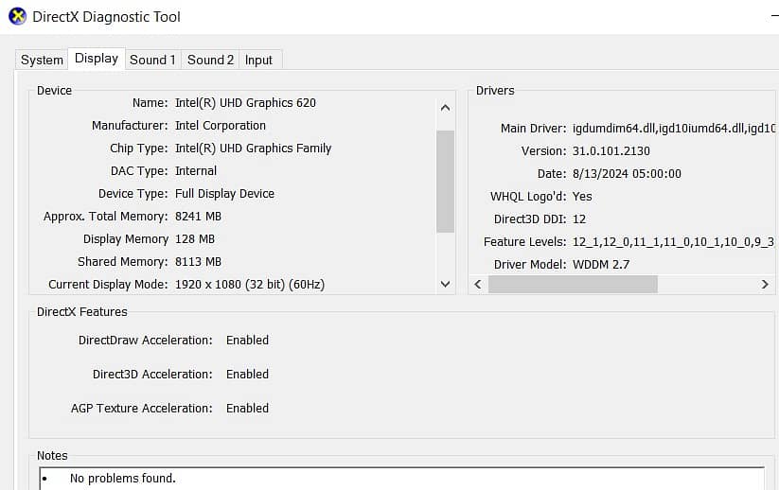The width and height of the screenshot is (779, 490).
Task: Click Device panel scroll down arrow
Action: click(x=446, y=284)
